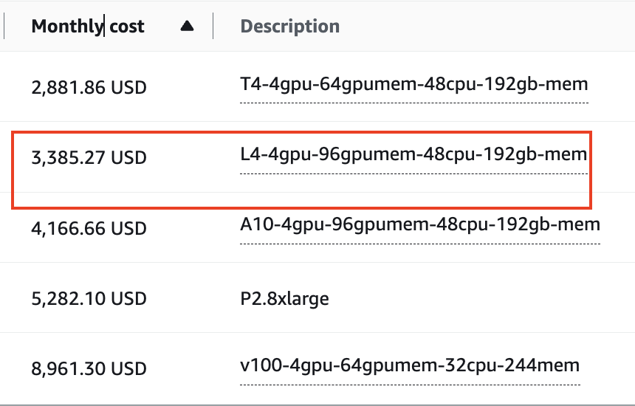Click the sort arrow beside Monthly cost

(x=187, y=27)
